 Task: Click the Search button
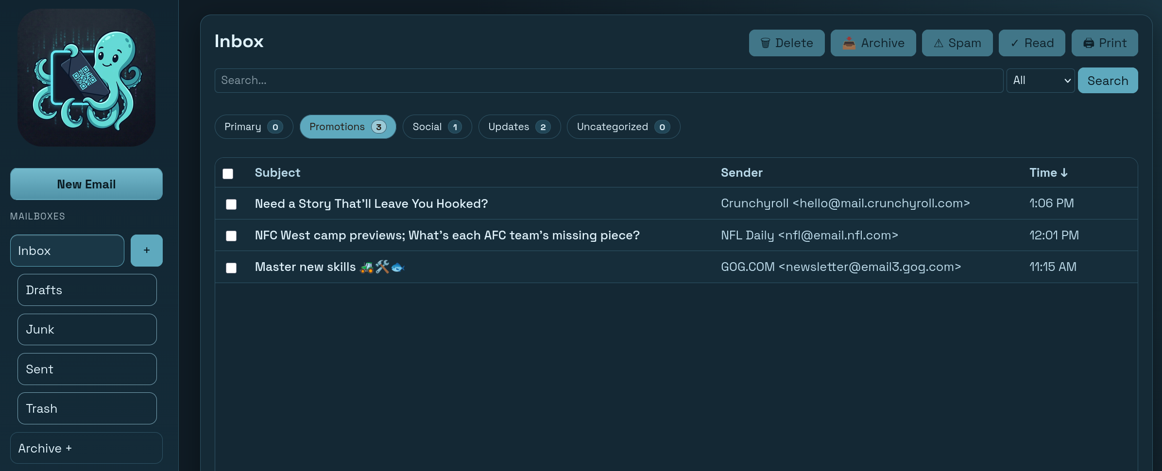1108,81
